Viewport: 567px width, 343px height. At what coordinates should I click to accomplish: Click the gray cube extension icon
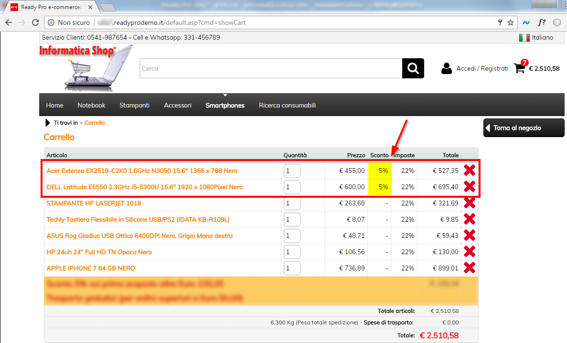pyautogui.click(x=557, y=22)
